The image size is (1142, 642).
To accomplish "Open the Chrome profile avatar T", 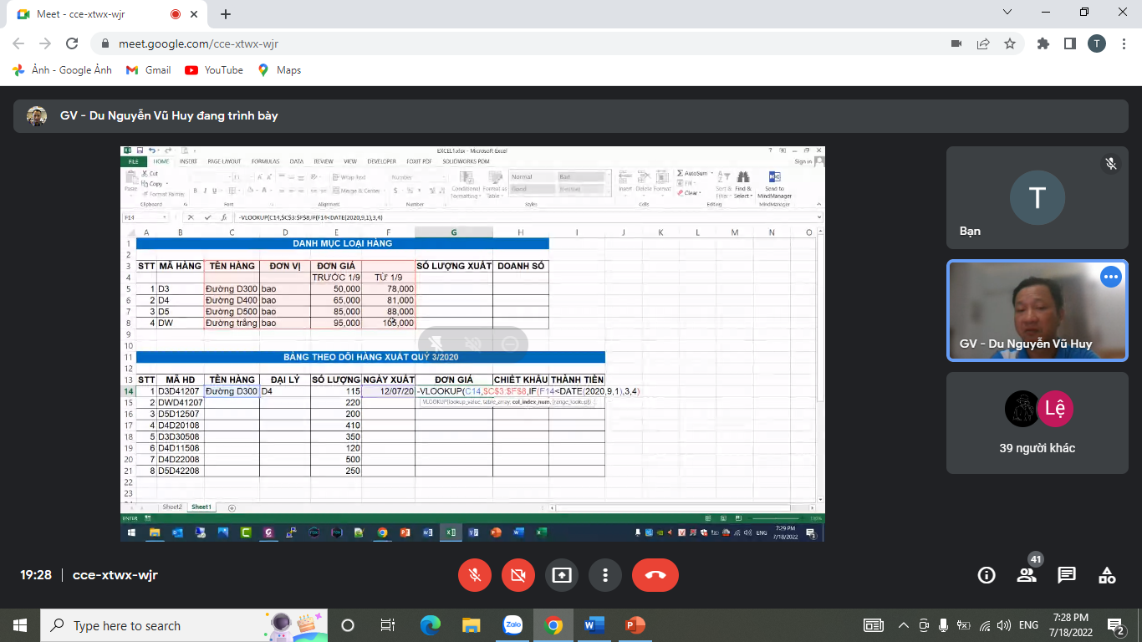I will [1097, 43].
